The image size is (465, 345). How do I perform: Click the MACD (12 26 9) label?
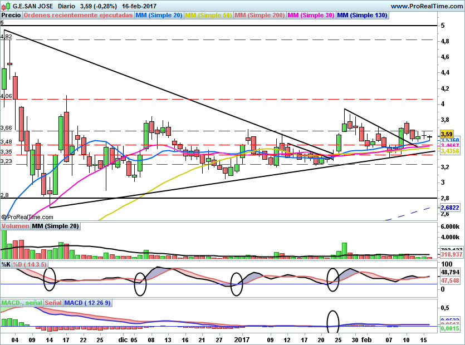tap(87, 303)
